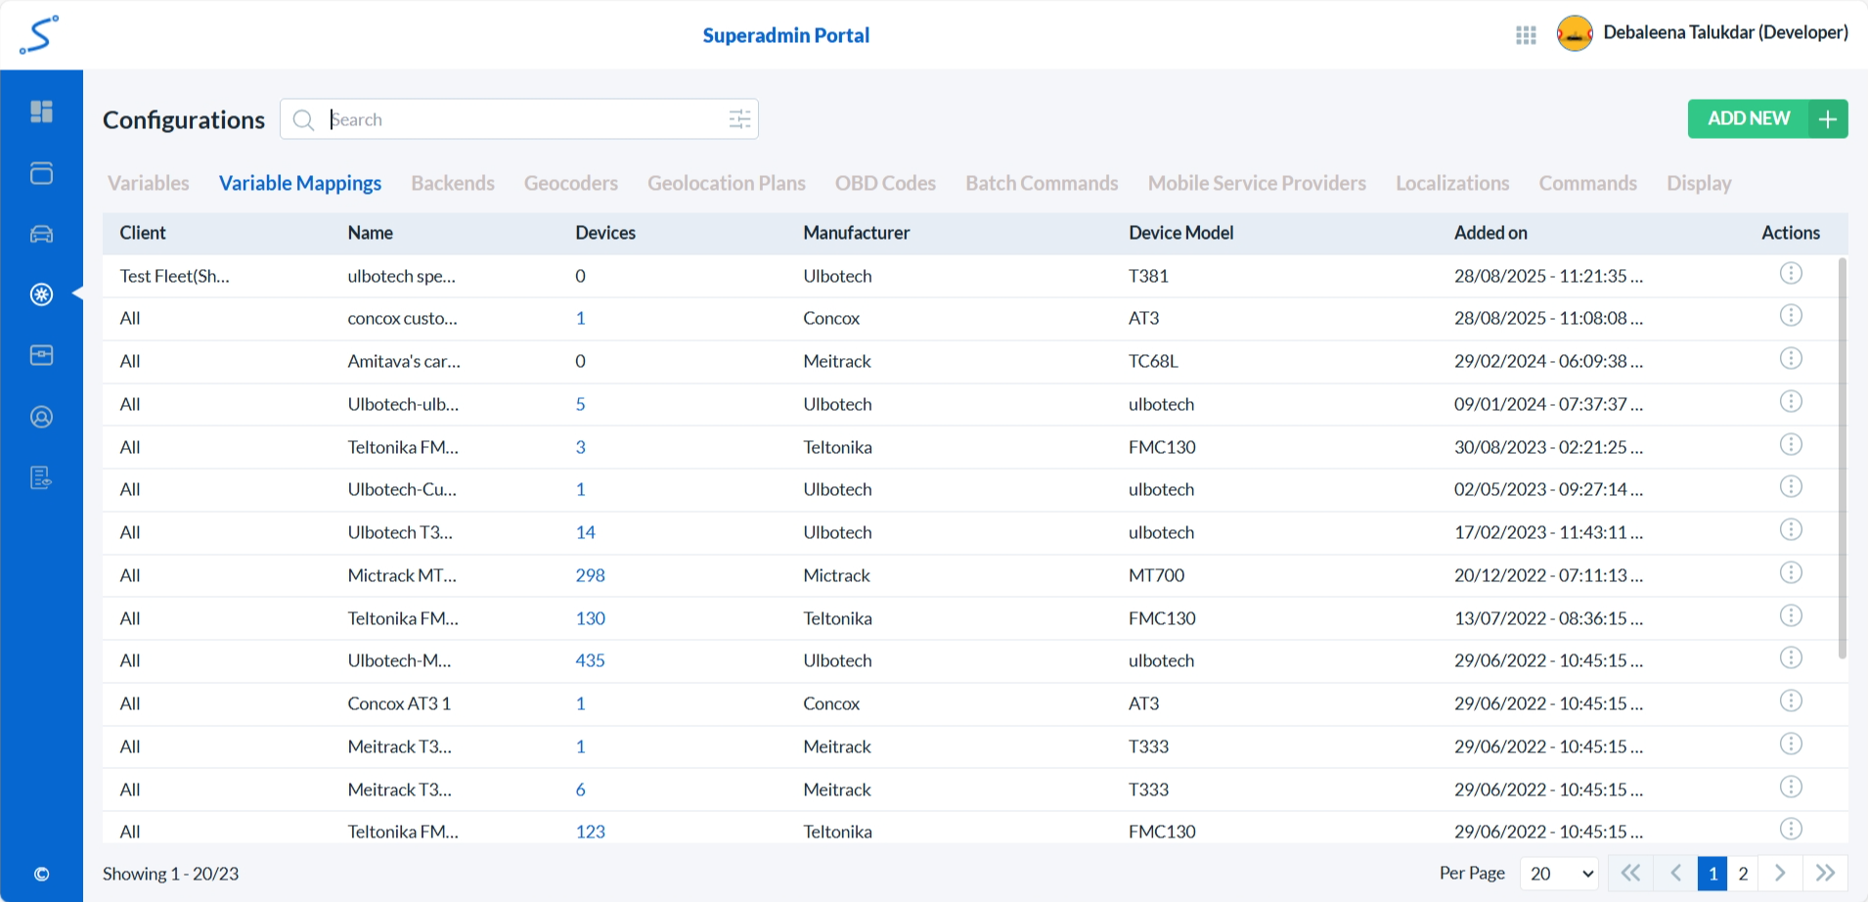
Task: Switch to the Variables tab
Action: click(149, 184)
